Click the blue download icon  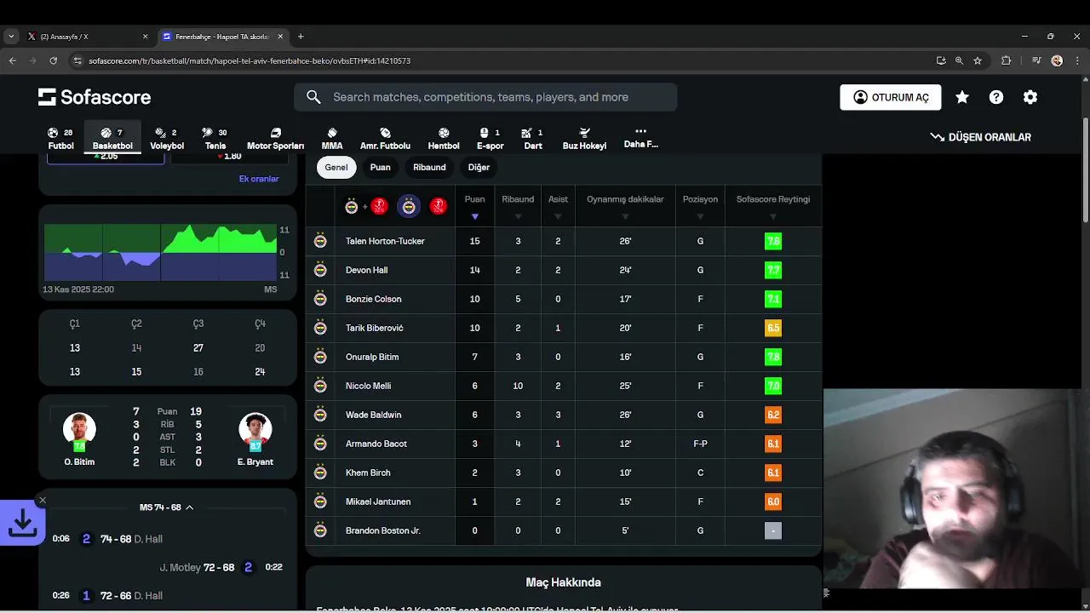[22, 523]
